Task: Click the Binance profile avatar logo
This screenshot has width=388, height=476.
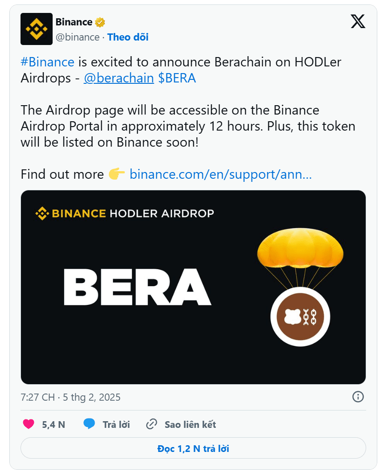Action: pos(37,29)
